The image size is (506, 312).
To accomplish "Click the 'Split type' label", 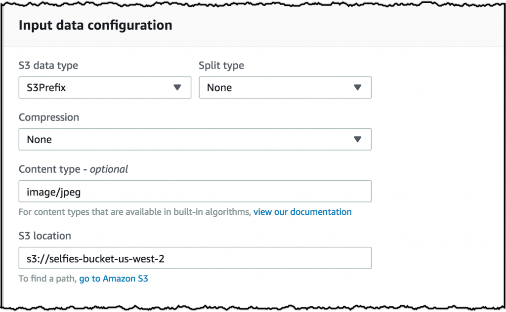I will (x=221, y=65).
